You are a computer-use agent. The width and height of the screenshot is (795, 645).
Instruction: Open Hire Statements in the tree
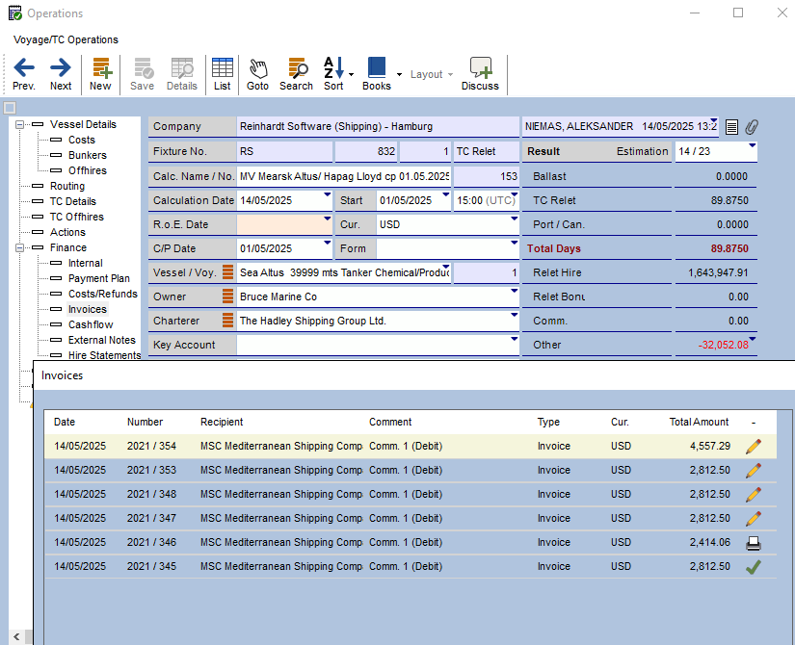pos(104,355)
